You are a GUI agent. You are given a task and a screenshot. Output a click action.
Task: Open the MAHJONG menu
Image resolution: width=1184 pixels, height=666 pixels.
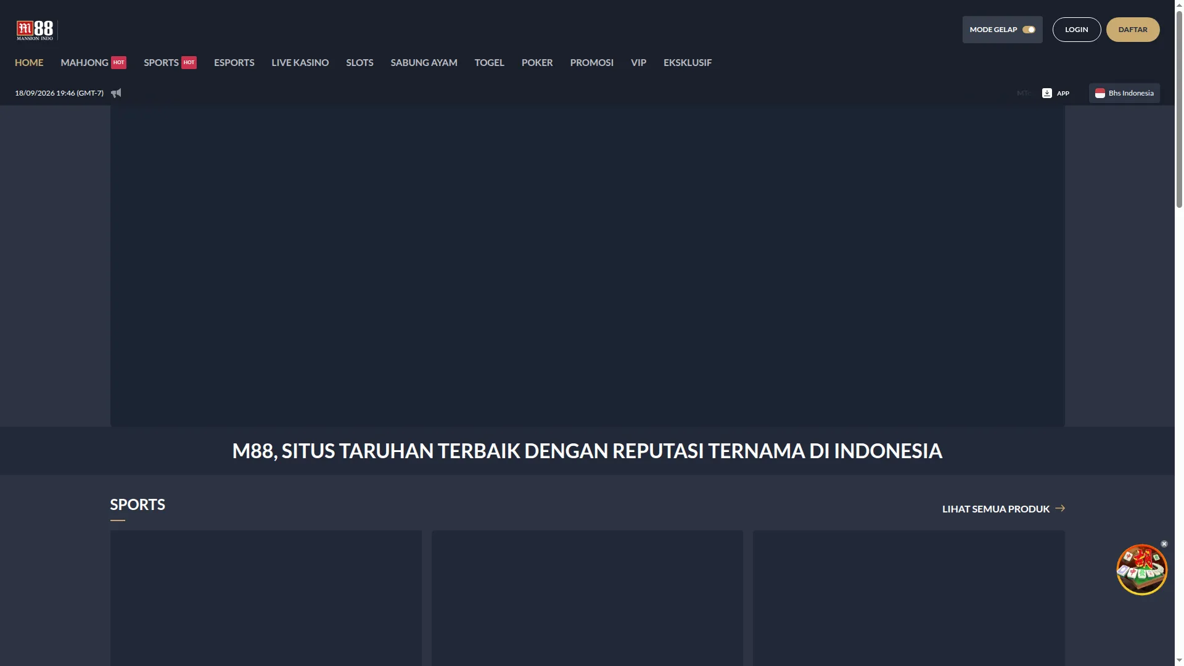pyautogui.click(x=93, y=62)
